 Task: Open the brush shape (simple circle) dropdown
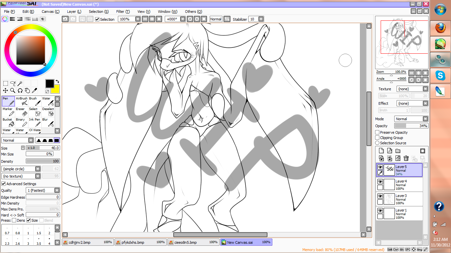[x=38, y=169]
